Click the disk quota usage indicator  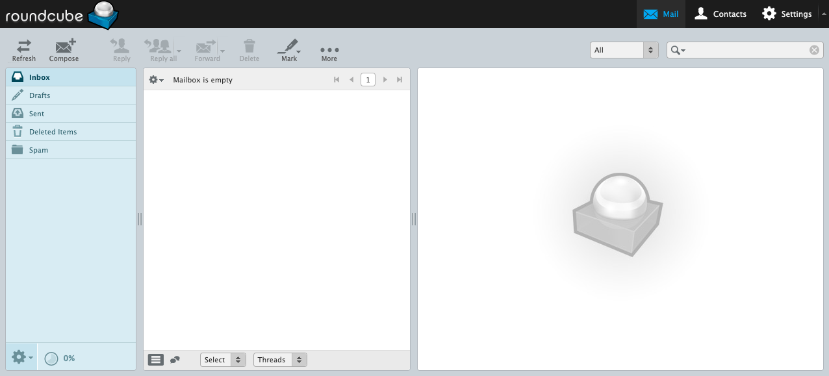tap(52, 358)
